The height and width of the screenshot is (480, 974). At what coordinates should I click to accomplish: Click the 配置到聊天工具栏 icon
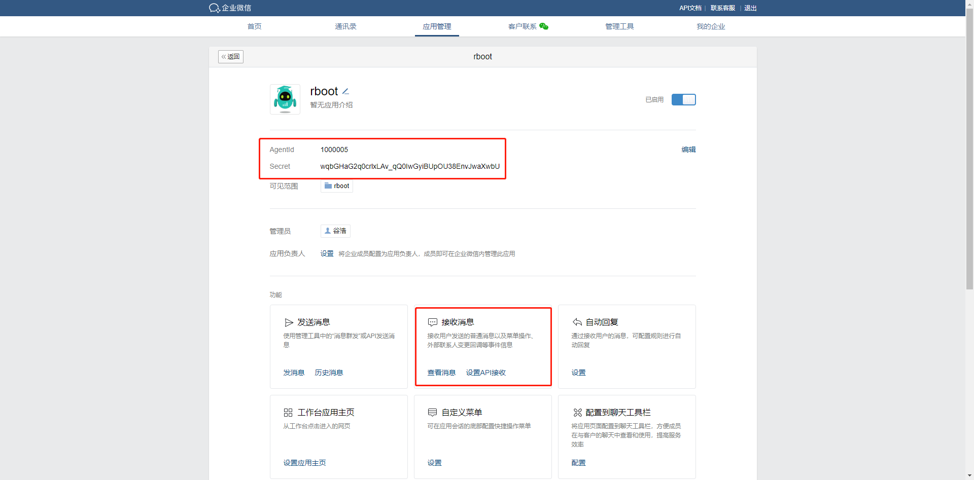click(x=577, y=413)
